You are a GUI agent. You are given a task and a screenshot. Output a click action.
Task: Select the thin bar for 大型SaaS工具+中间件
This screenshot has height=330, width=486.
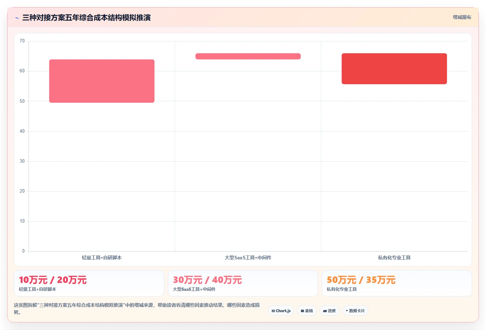248,56
